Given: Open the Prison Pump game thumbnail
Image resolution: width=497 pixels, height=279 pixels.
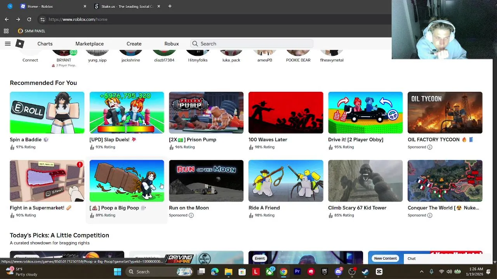Looking at the screenshot, I should [206, 112].
